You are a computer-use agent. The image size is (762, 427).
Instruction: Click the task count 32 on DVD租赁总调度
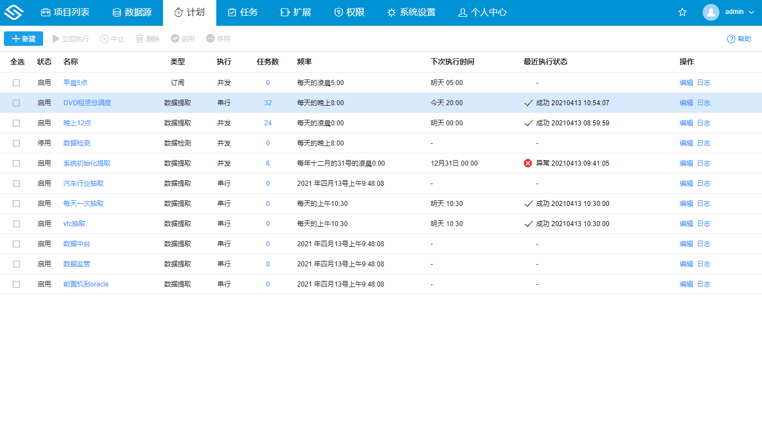point(268,102)
